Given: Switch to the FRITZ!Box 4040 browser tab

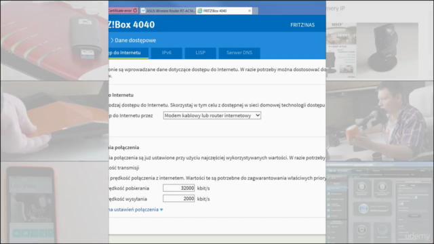Looking at the screenshot, I should pos(224,11).
